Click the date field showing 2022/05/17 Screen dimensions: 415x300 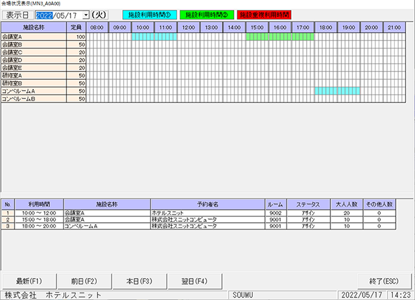point(59,16)
